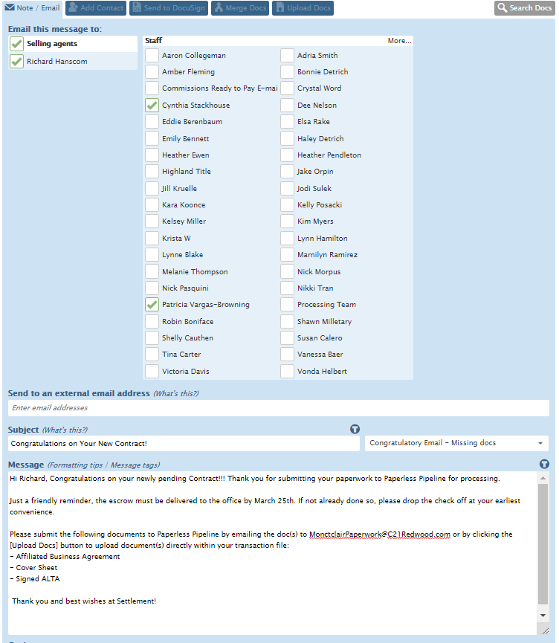Check the Lynn Hamilton checkbox
This screenshot has width=559, height=643.
coord(287,239)
